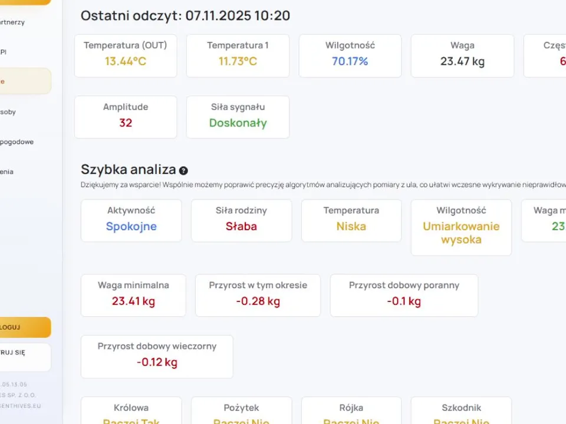Image resolution: width=566 pixels, height=424 pixels.
Task: Open the Siła rodziny Słaba card
Action: click(x=241, y=220)
